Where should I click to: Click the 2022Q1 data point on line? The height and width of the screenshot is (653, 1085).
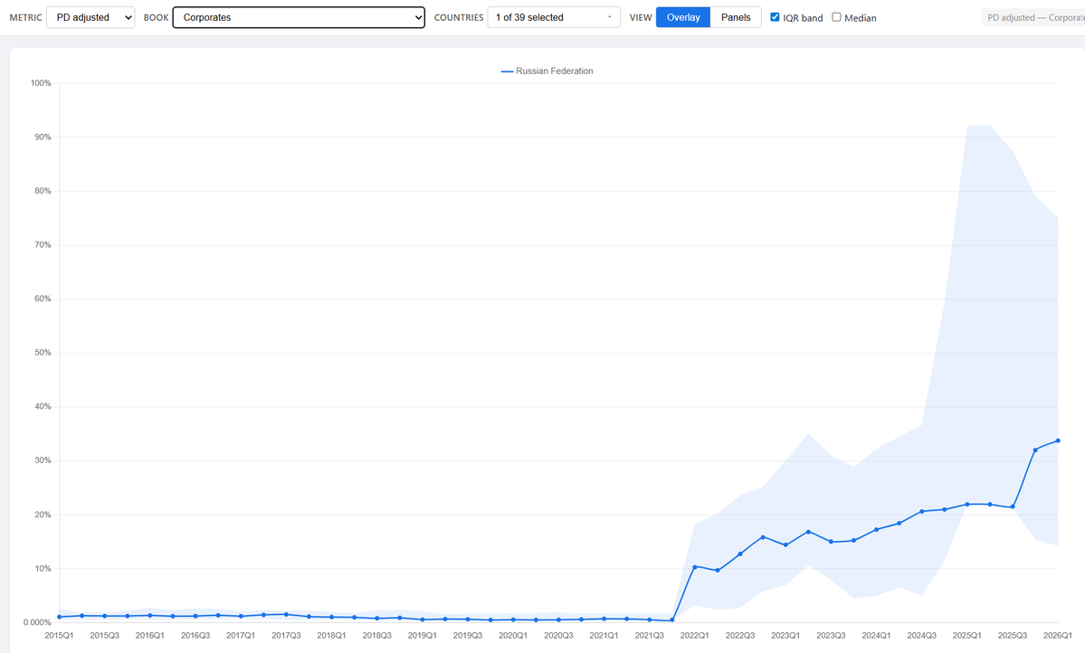(x=695, y=567)
